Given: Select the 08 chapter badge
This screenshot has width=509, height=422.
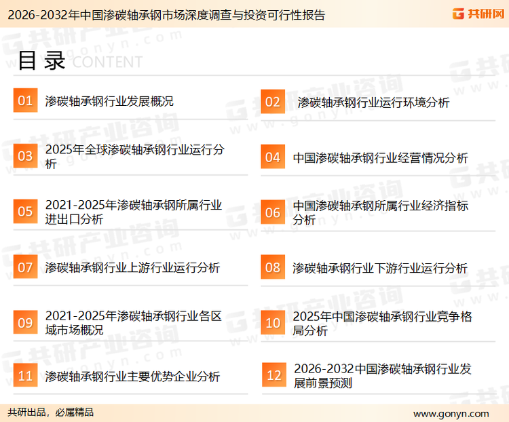Looking at the screenshot, I should (273, 267).
